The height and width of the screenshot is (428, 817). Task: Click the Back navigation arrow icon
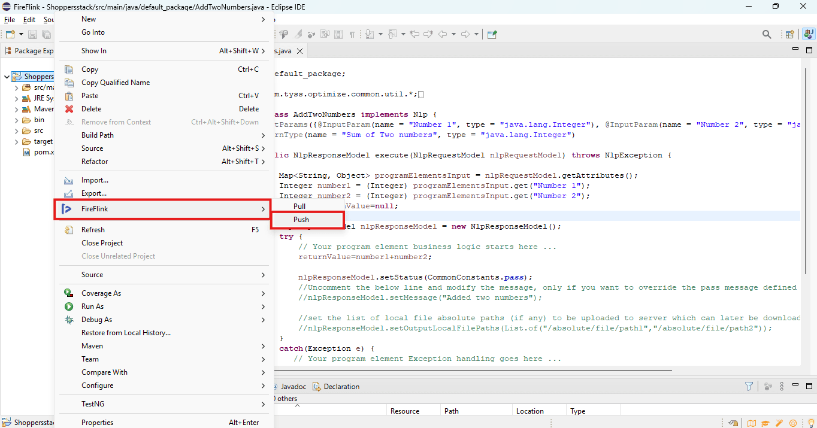pyautogui.click(x=443, y=34)
